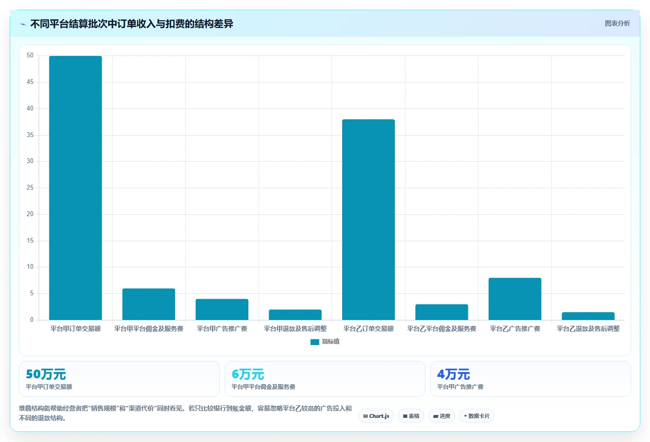Select the 平台乙订单交易额 bar
Viewport: 650px width, 442px height.
pos(368,220)
